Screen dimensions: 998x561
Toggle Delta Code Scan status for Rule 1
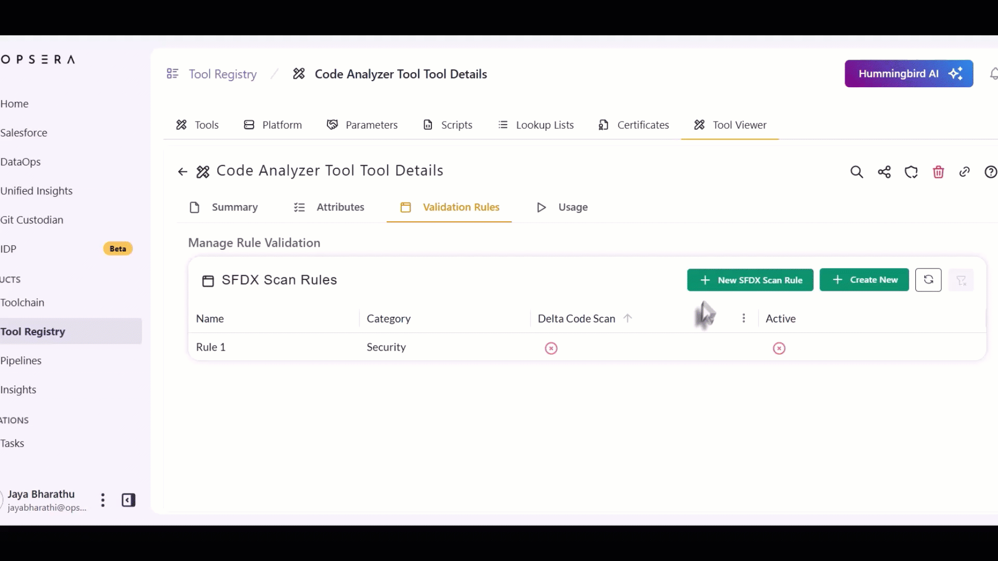[551, 348]
